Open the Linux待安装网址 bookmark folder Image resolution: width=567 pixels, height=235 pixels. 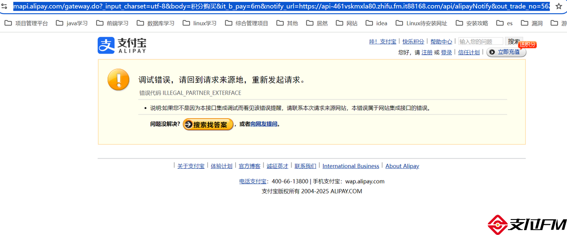421,23
